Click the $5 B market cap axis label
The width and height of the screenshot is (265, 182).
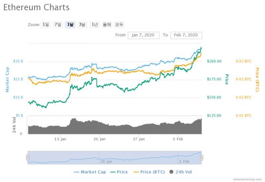pyautogui.click(x=19, y=115)
